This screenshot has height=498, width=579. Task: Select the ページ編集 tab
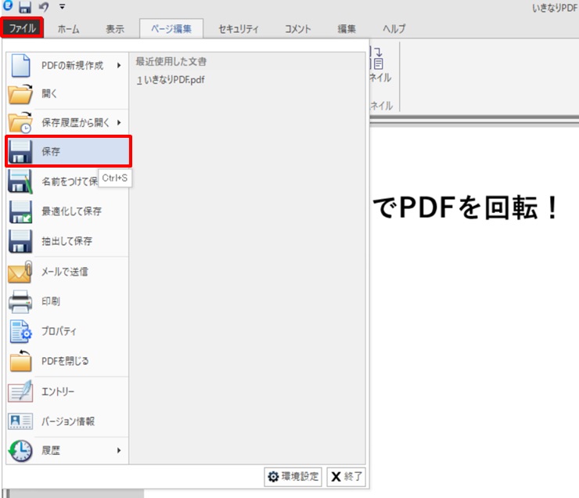(x=171, y=28)
